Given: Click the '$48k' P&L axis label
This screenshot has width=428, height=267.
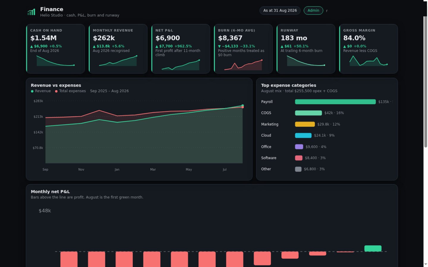Looking at the screenshot, I should [x=45, y=211].
